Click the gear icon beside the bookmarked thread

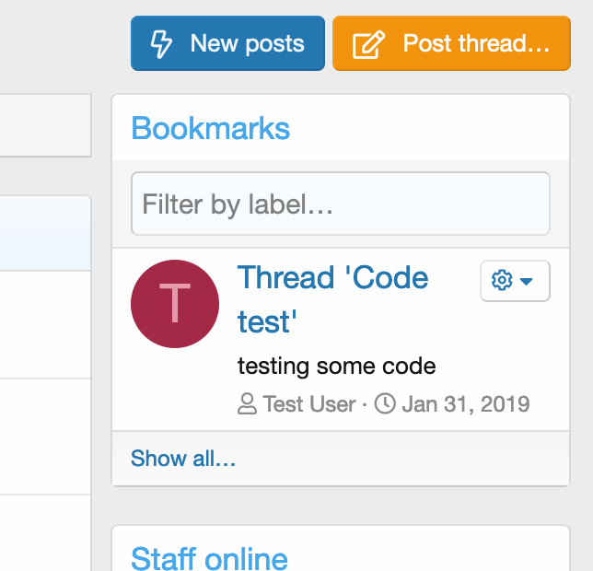coord(502,281)
